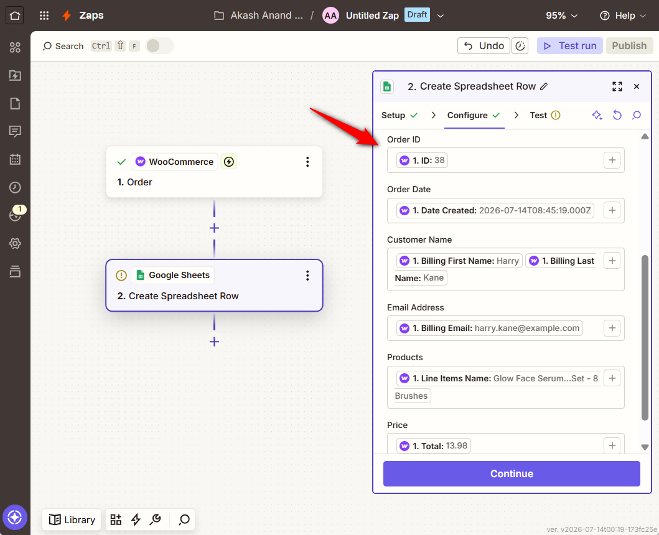Screen dimensions: 659x535
Task: Click the AA avatar badge
Action: 331,16
